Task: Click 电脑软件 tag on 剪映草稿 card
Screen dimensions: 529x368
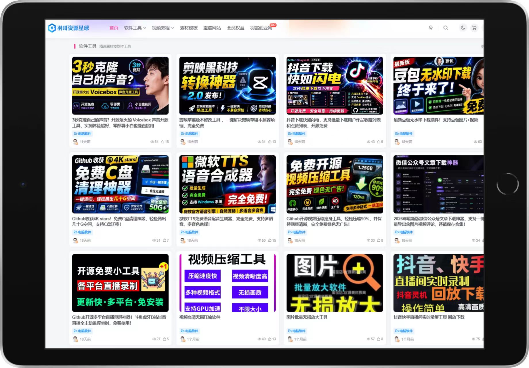Action: pos(189,134)
